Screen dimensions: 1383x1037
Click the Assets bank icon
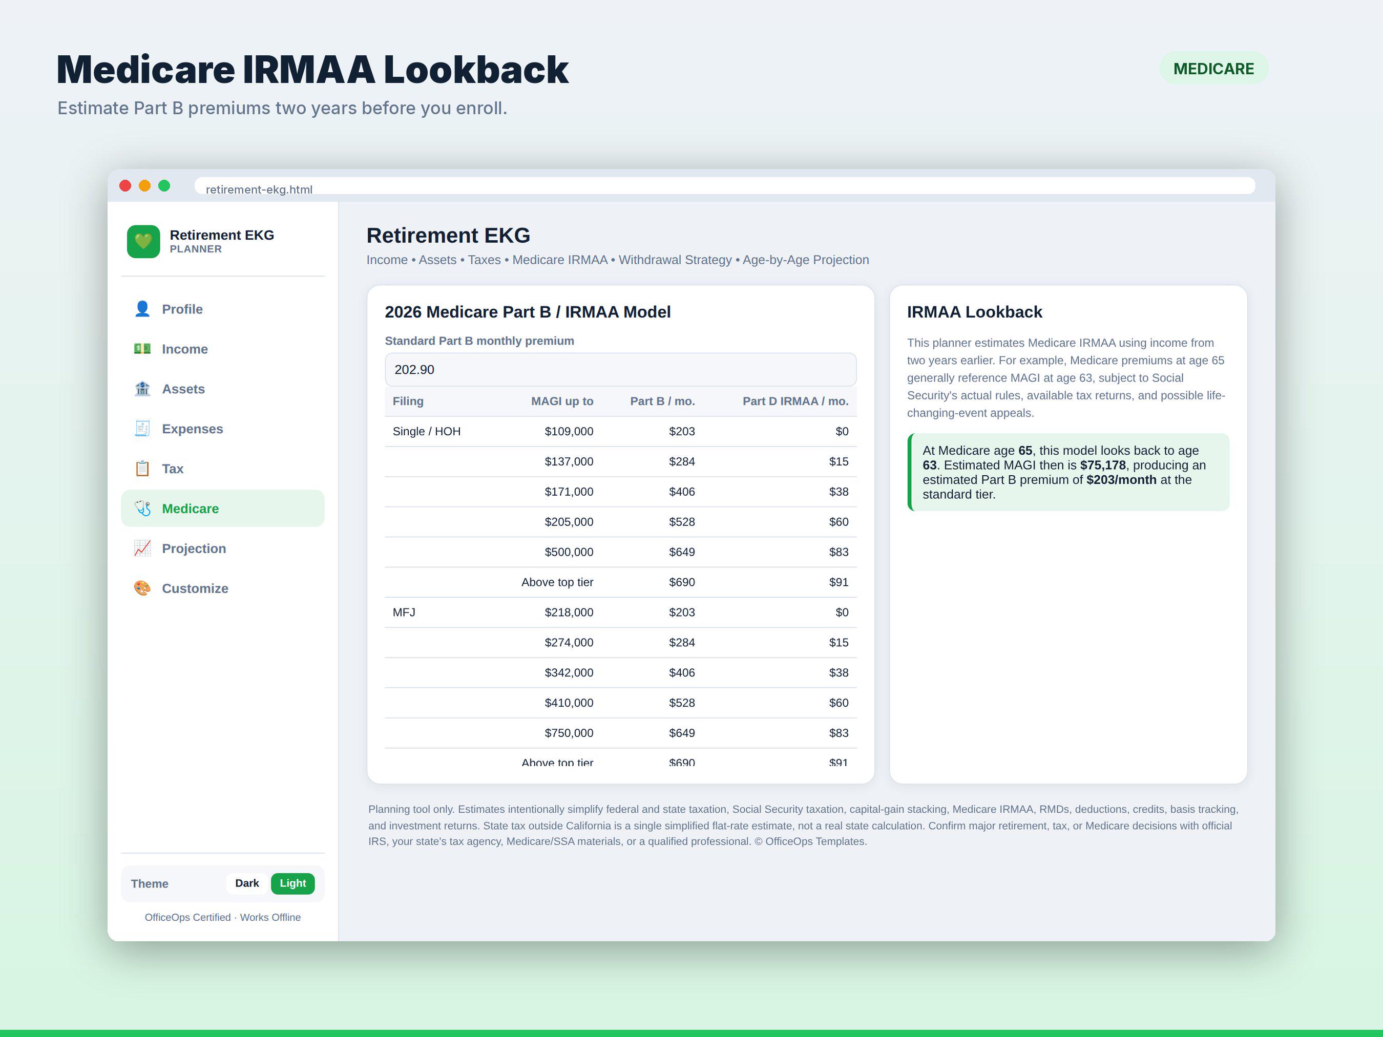pyautogui.click(x=142, y=389)
